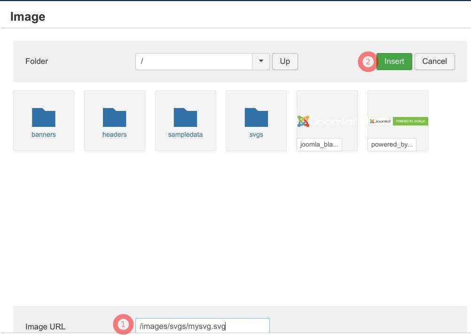
Task: Select the Joomla black logo thumbnail
Action: pos(327,121)
